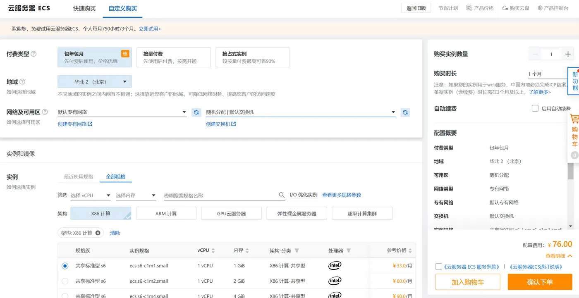Open the 选择 vCPU filter dropdown
Image resolution: width=579 pixels, height=298 pixels.
coord(91,195)
